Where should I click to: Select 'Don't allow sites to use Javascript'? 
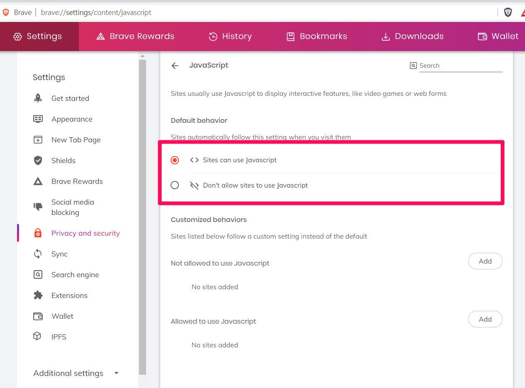(x=175, y=185)
